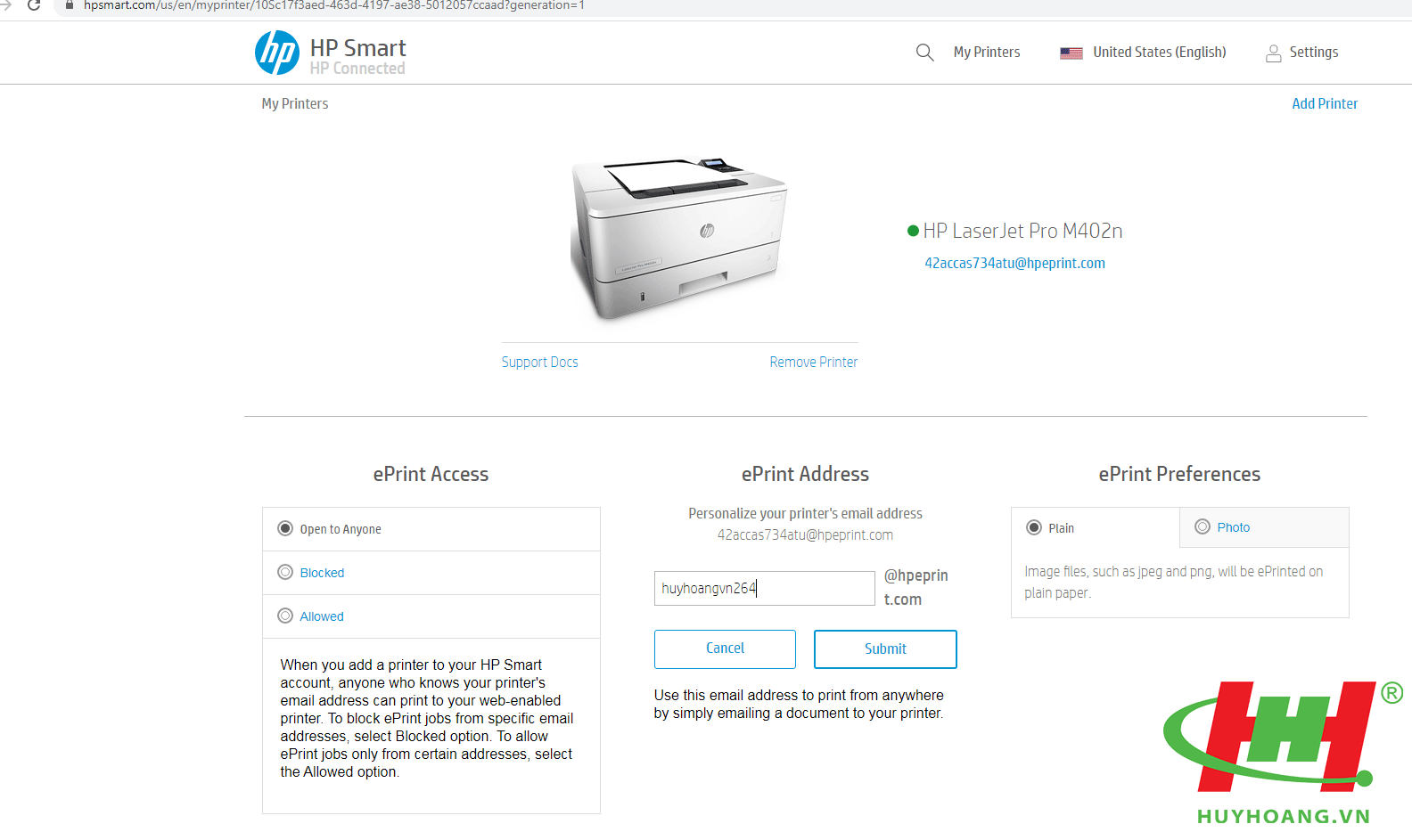Open My Printers in top navigation
Screen dimensions: 1412x832
coord(987,53)
